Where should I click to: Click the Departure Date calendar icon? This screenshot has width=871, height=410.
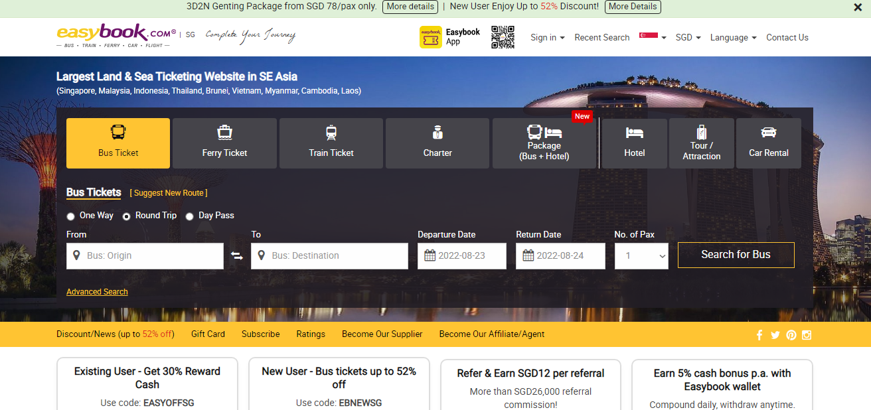(430, 255)
